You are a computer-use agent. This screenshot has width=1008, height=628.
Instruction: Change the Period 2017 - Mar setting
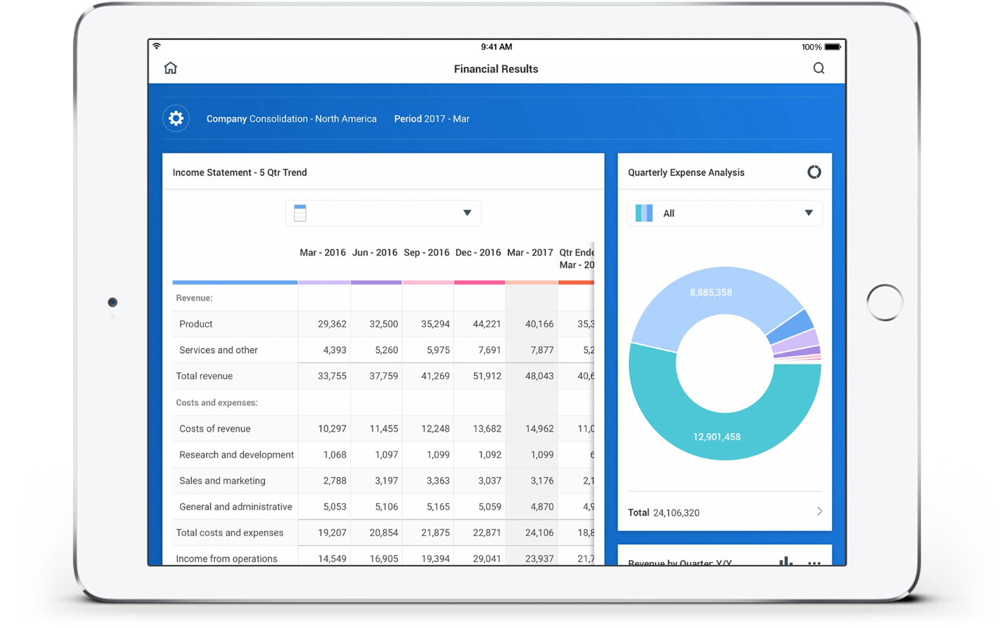(x=431, y=118)
